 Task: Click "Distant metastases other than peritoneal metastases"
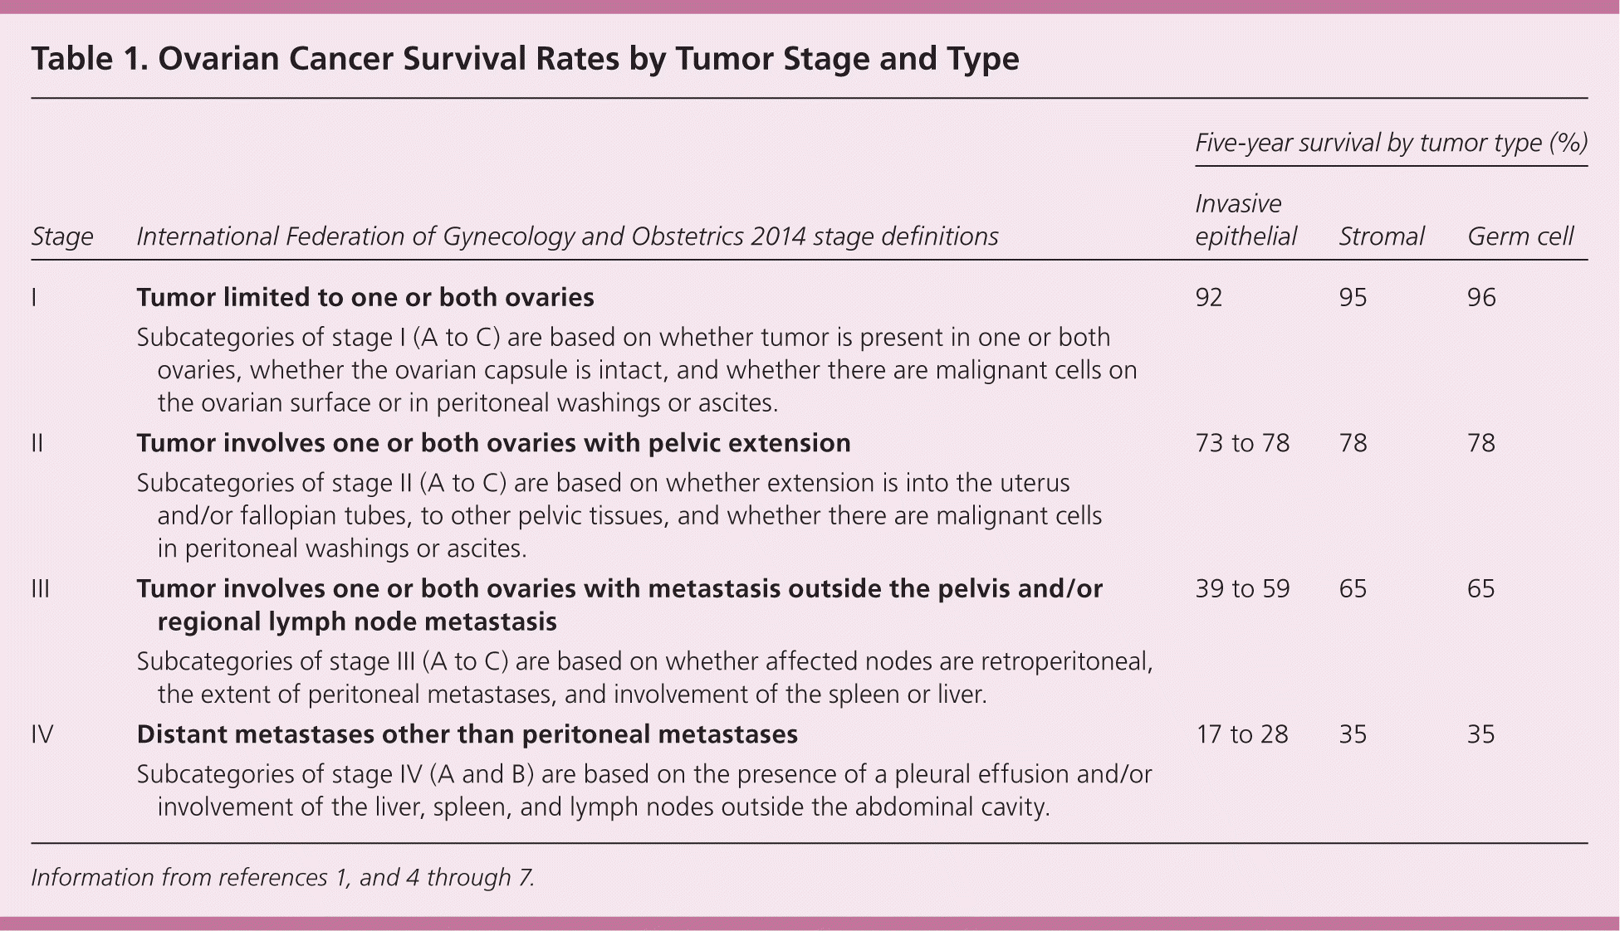(x=467, y=735)
